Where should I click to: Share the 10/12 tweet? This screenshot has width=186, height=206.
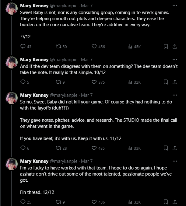pyautogui.click(x=175, y=82)
